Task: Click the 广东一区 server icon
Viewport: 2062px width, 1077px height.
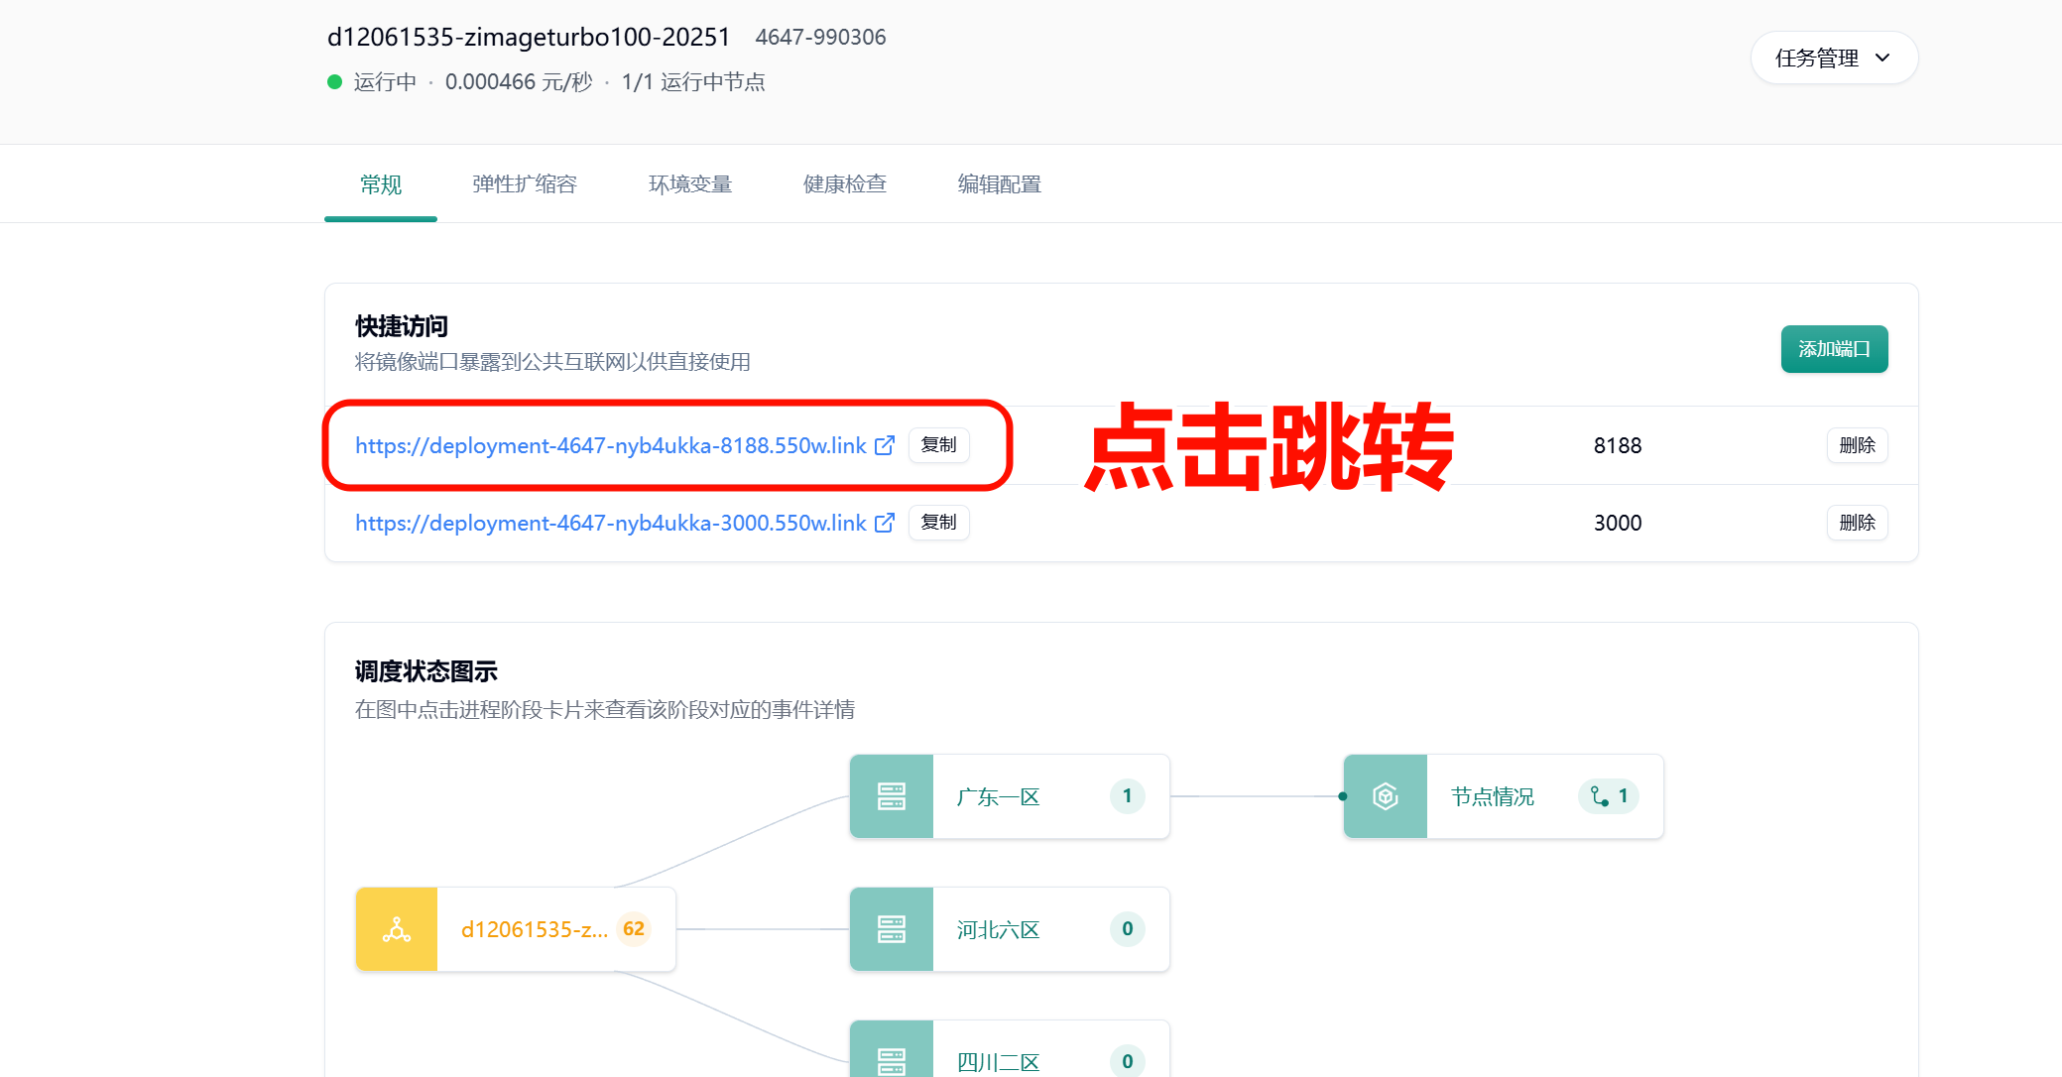Action: tap(891, 796)
